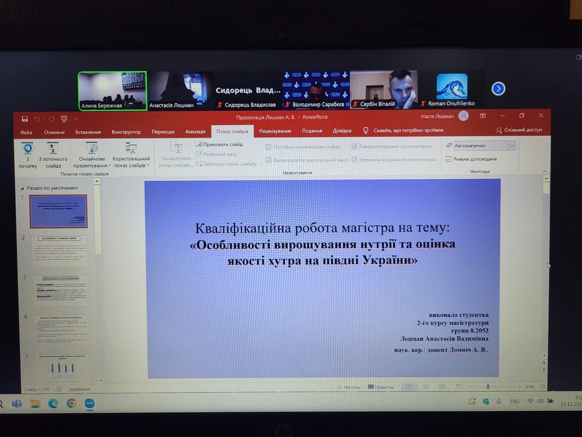Toggle Використовувати хронометраж checkbox
The height and width of the screenshot is (437, 582).
[354, 146]
